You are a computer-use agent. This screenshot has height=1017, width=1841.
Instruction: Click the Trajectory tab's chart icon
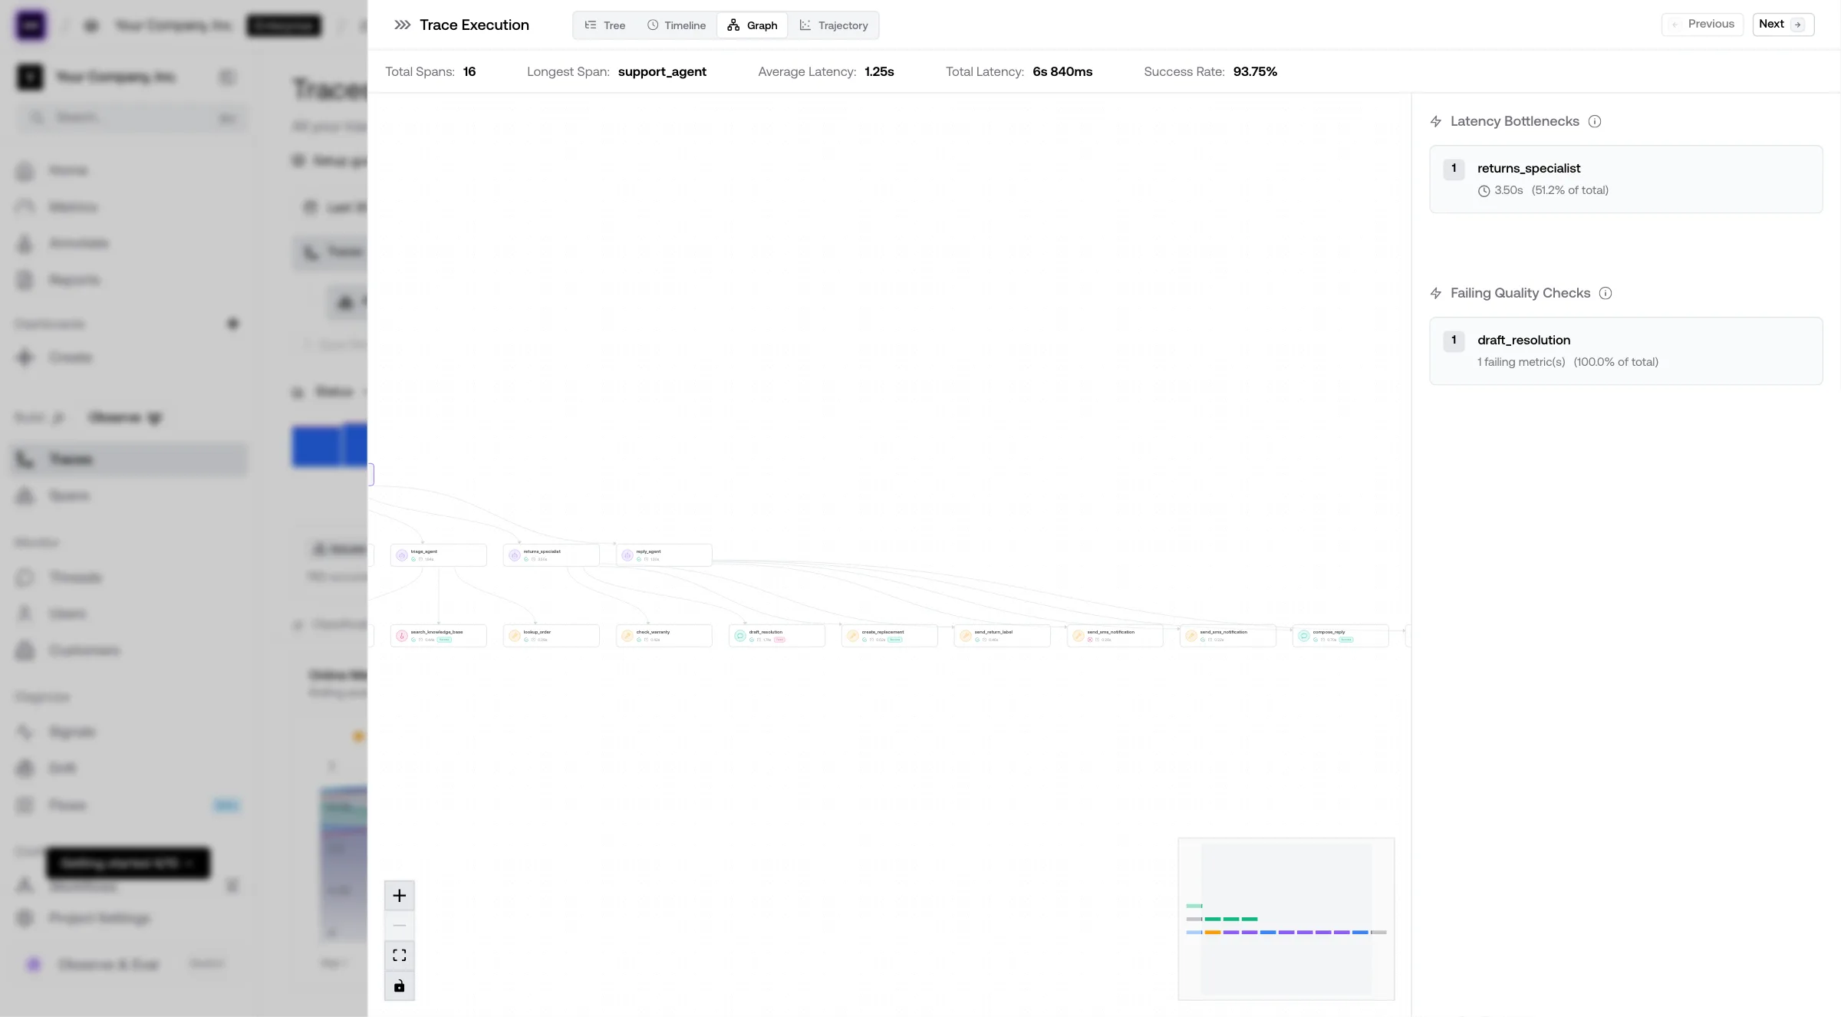(x=805, y=25)
